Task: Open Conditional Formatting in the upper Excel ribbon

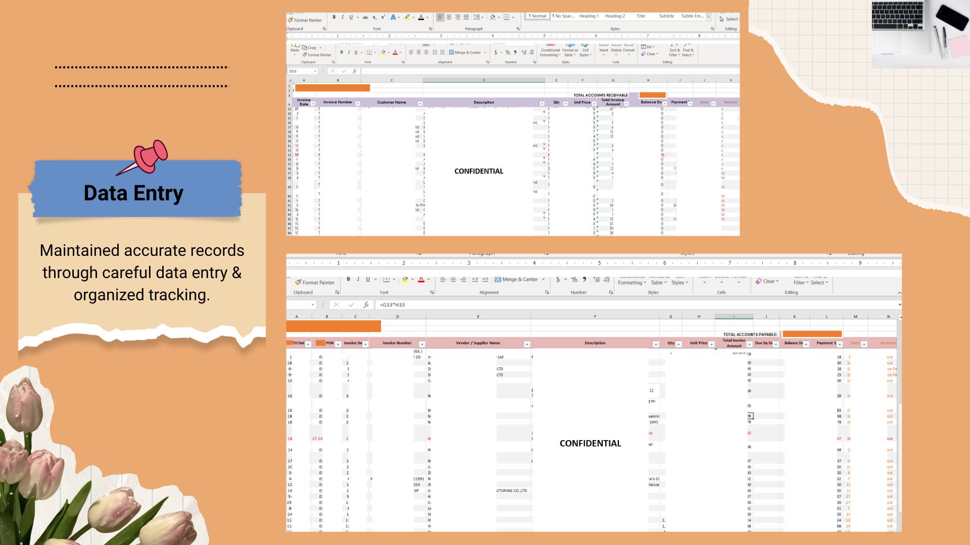Action: pos(550,49)
